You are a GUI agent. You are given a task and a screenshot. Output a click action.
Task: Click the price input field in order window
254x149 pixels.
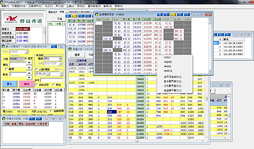(x=18, y=65)
